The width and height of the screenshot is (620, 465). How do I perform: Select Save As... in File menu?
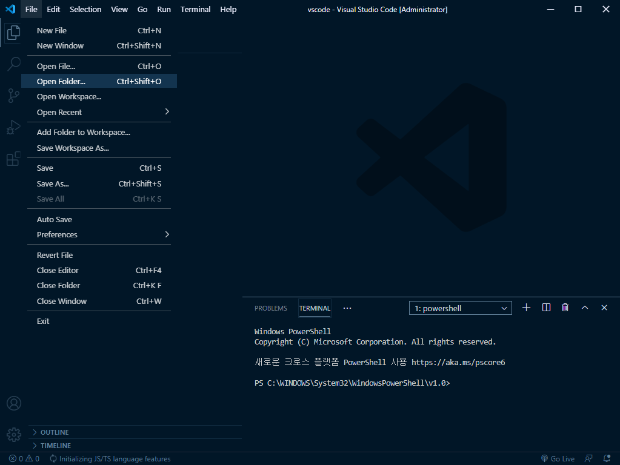[99, 183]
